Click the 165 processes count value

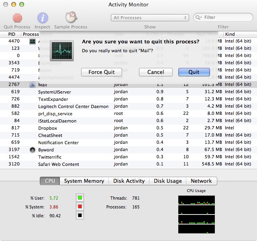click(x=136, y=207)
